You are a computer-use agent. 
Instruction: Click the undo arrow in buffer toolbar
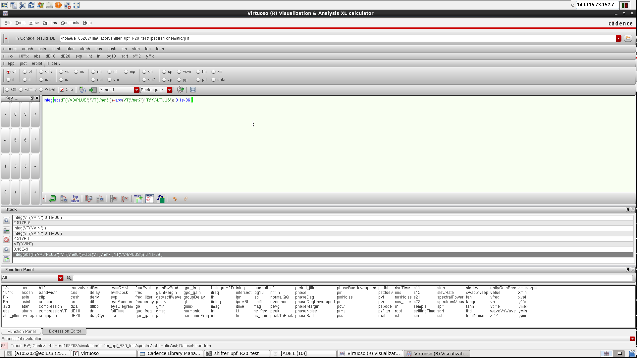(175, 199)
